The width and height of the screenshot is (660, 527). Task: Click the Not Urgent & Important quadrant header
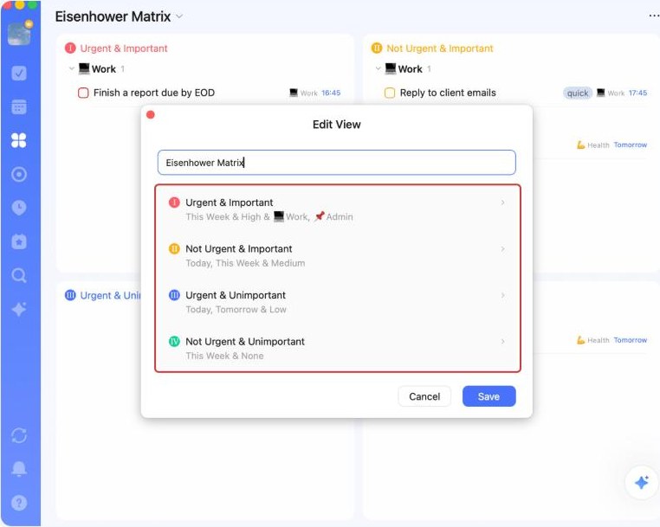pos(440,48)
